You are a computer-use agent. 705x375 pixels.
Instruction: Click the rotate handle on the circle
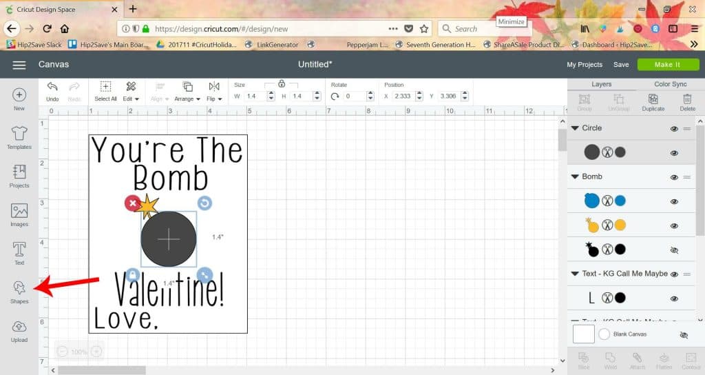click(x=204, y=203)
